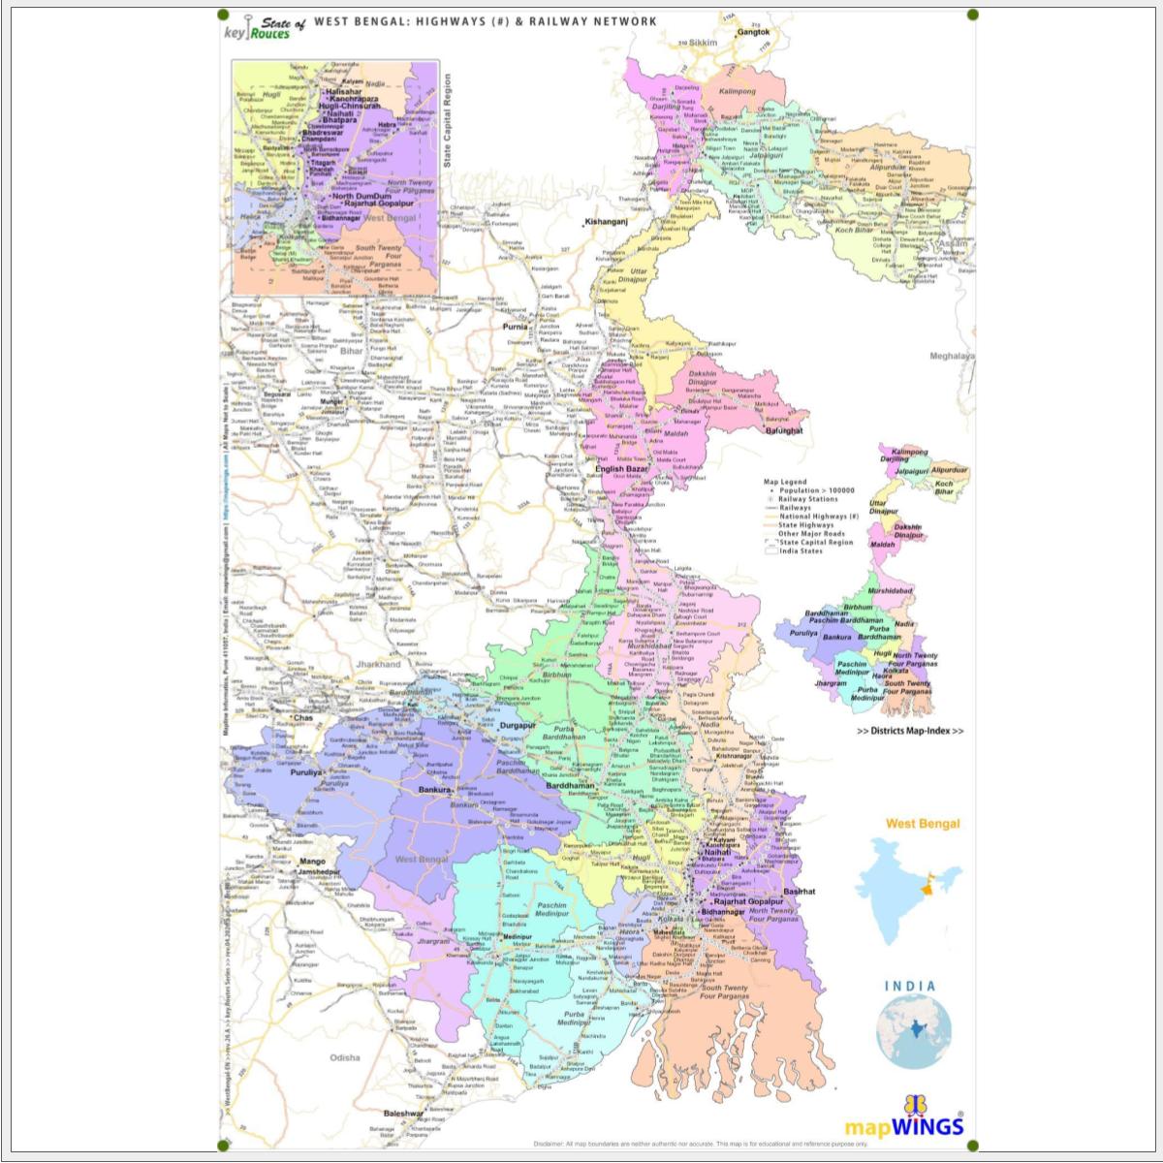Click the India globe icon

913,1030
